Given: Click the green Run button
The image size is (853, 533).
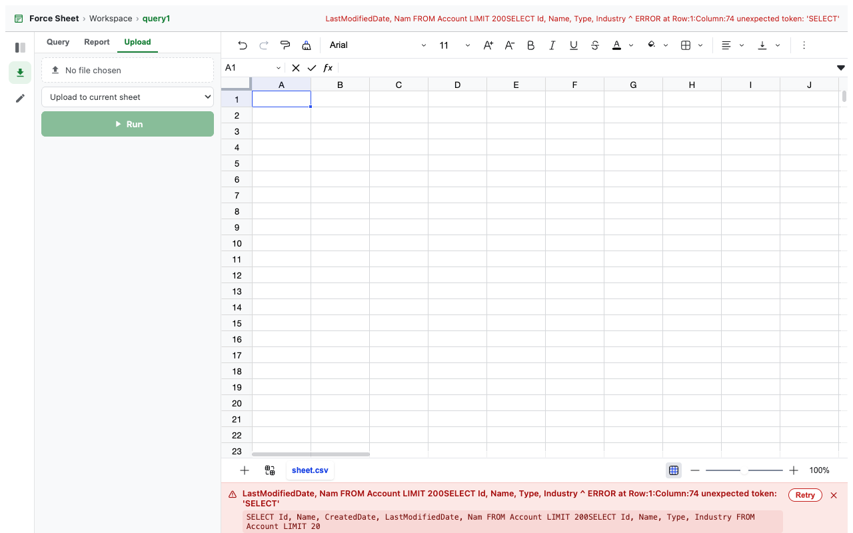Looking at the screenshot, I should coord(127,124).
